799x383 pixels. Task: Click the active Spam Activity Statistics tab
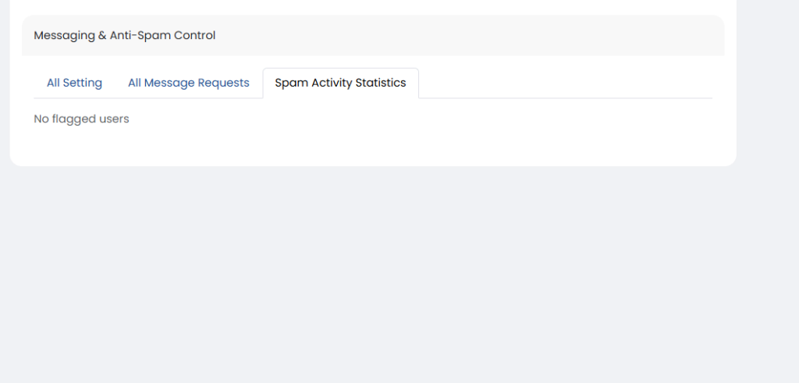point(340,83)
